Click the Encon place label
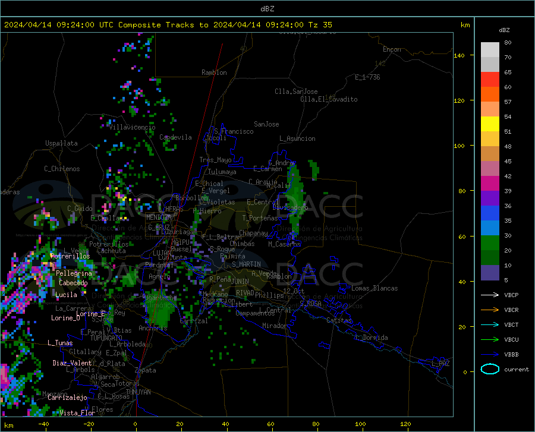This screenshot has height=432, width=535. click(392, 49)
